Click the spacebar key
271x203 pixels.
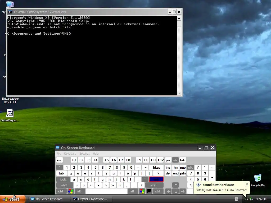[x=106, y=191]
